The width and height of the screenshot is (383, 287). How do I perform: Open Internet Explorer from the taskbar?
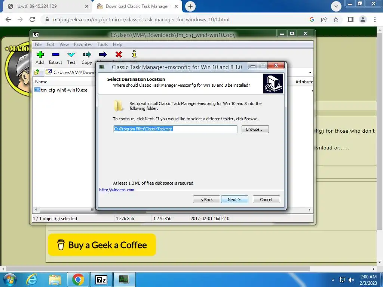(x=32, y=280)
